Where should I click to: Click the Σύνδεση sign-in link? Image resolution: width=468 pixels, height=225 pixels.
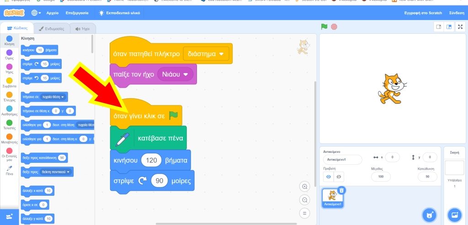click(x=456, y=13)
